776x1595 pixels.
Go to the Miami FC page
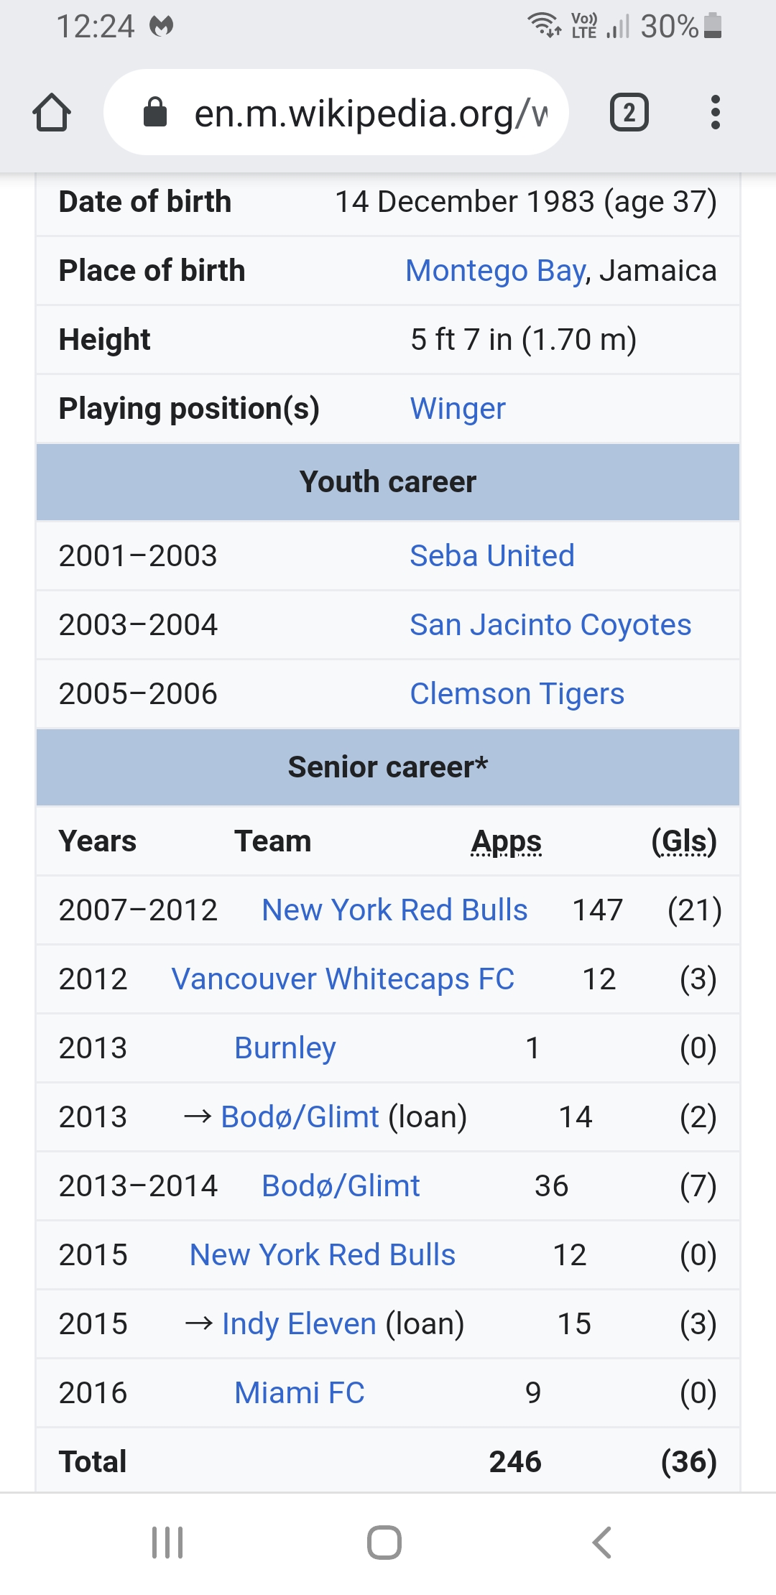299,1392
